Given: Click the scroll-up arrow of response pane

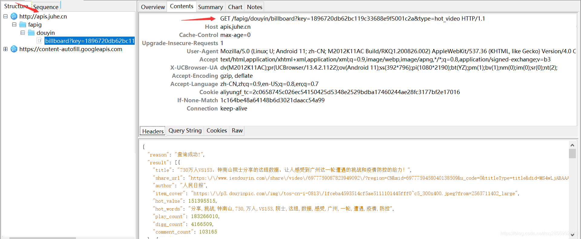Looking at the screenshot, I should point(572,145).
